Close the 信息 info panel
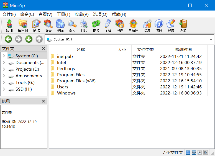The width and height of the screenshot is (215, 156). (x=43, y=101)
